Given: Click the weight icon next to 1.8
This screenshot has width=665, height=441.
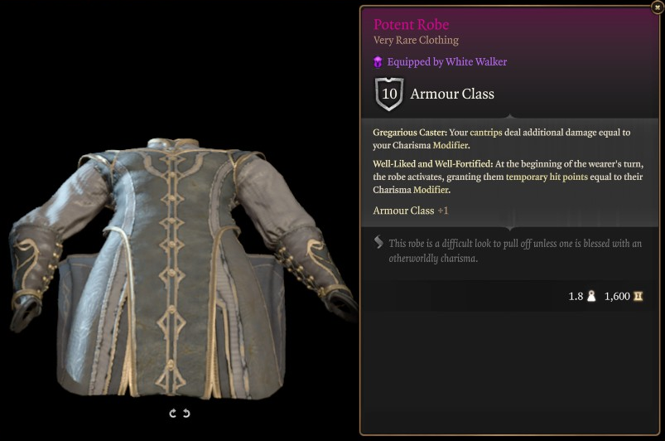Looking at the screenshot, I should pyautogui.click(x=591, y=296).
